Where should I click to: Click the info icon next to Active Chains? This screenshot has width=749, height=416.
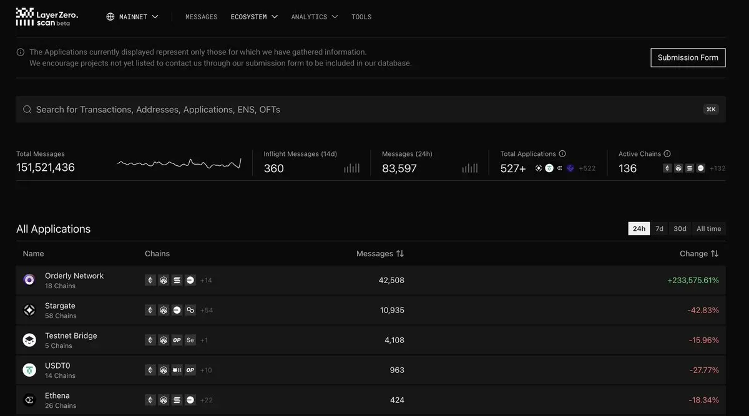[667, 153]
